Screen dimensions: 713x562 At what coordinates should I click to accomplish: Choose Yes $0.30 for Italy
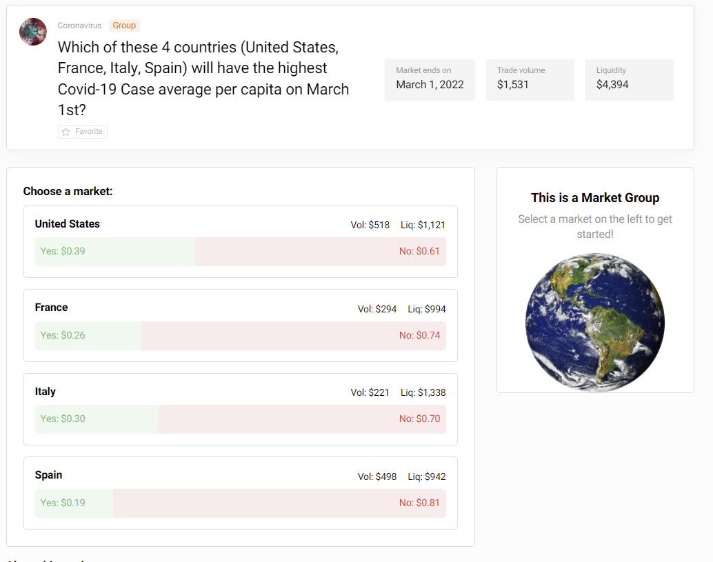(63, 419)
